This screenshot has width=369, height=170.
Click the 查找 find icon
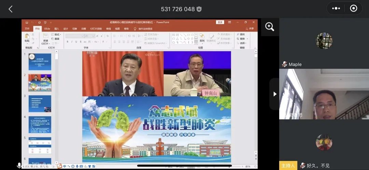coord(238,34)
